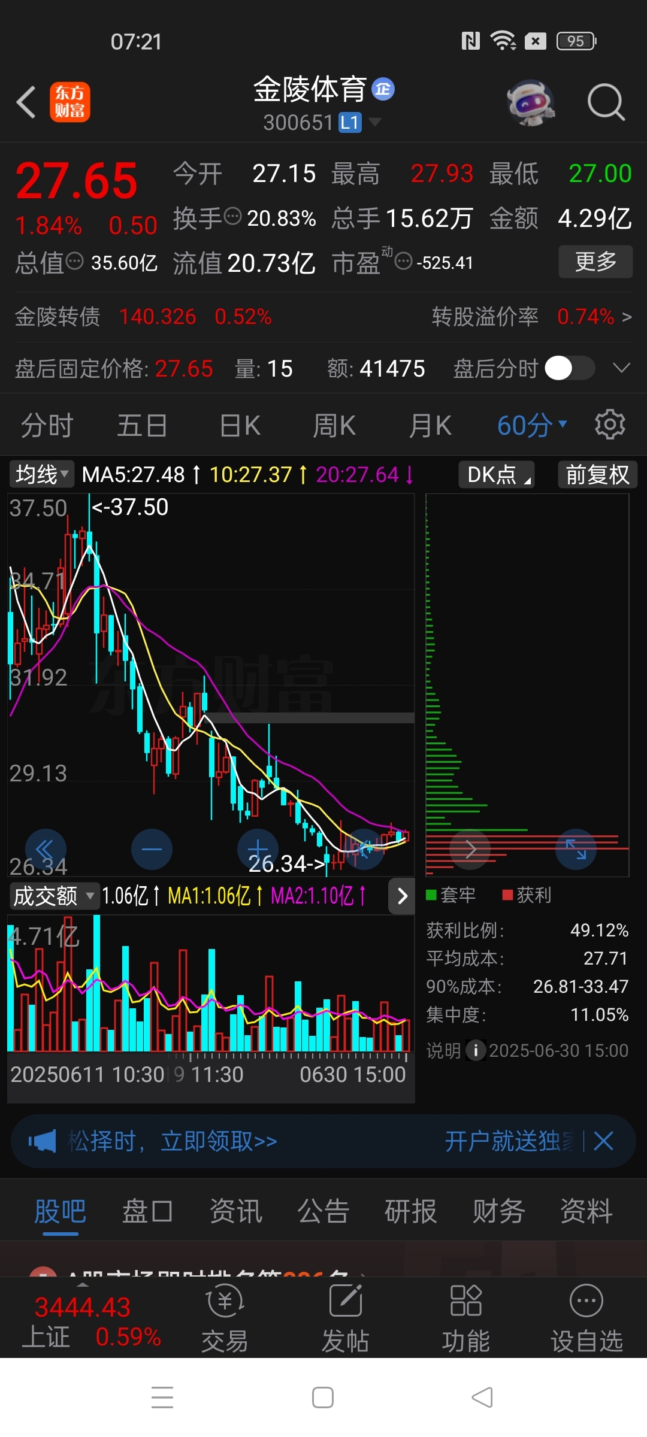The height and width of the screenshot is (1437, 647).
Task: Open the 成交额 sub-indicator dropdown
Action: tap(54, 896)
